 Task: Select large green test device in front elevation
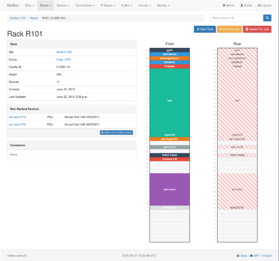click(x=169, y=101)
